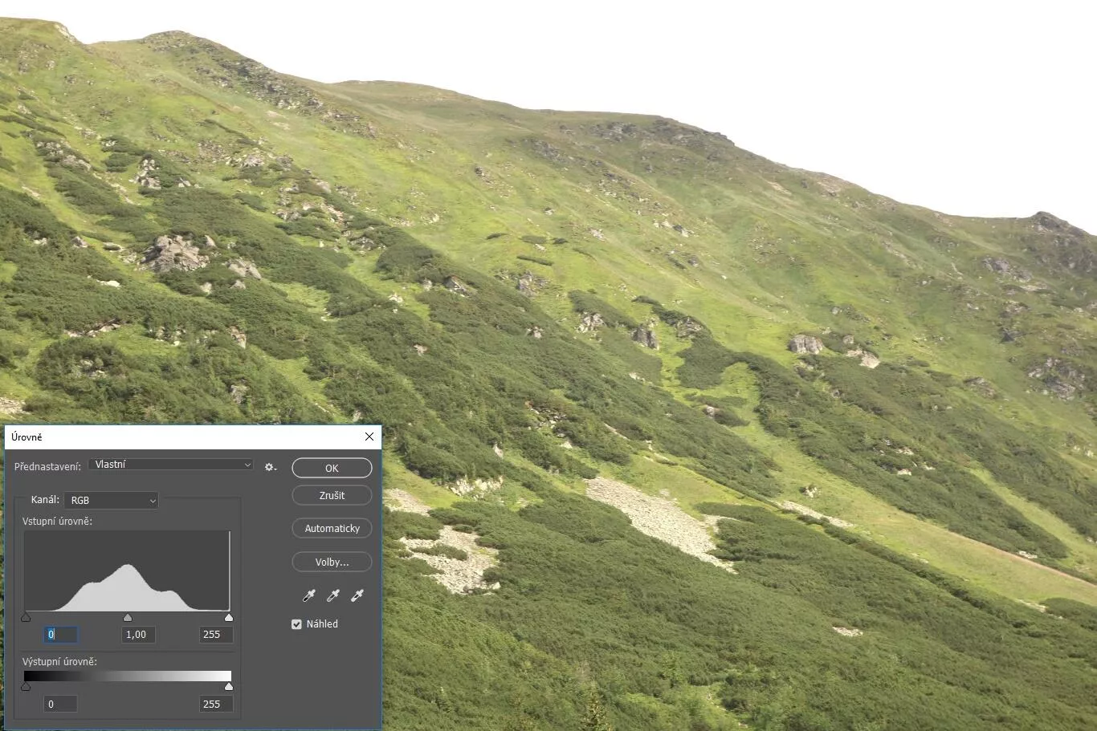1097x731 pixels.
Task: Select the white point eyedropper
Action: (x=357, y=595)
